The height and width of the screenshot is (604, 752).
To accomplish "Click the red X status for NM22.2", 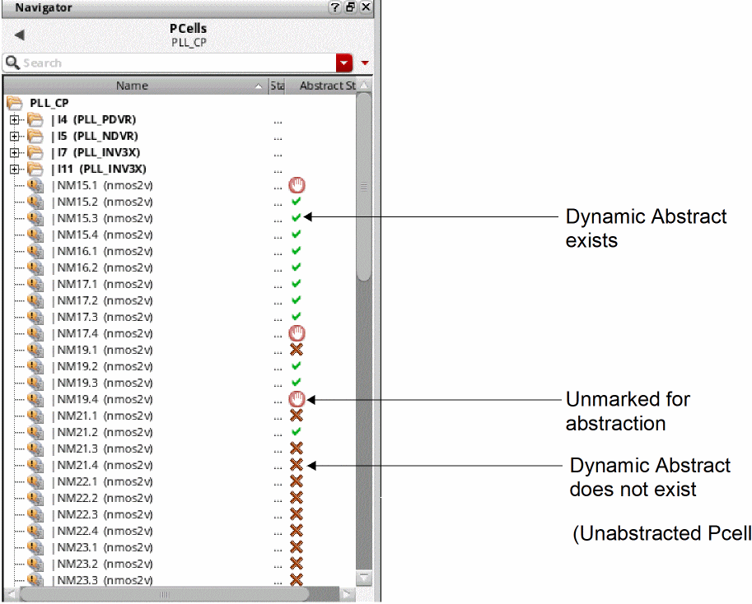I will [297, 498].
